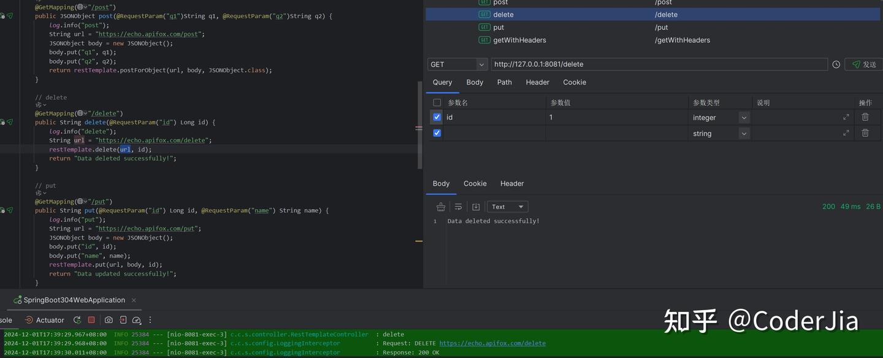The width and height of the screenshot is (883, 358).
Task: Open the echo.apifox.com/delete link in the console log
Action: click(x=492, y=343)
